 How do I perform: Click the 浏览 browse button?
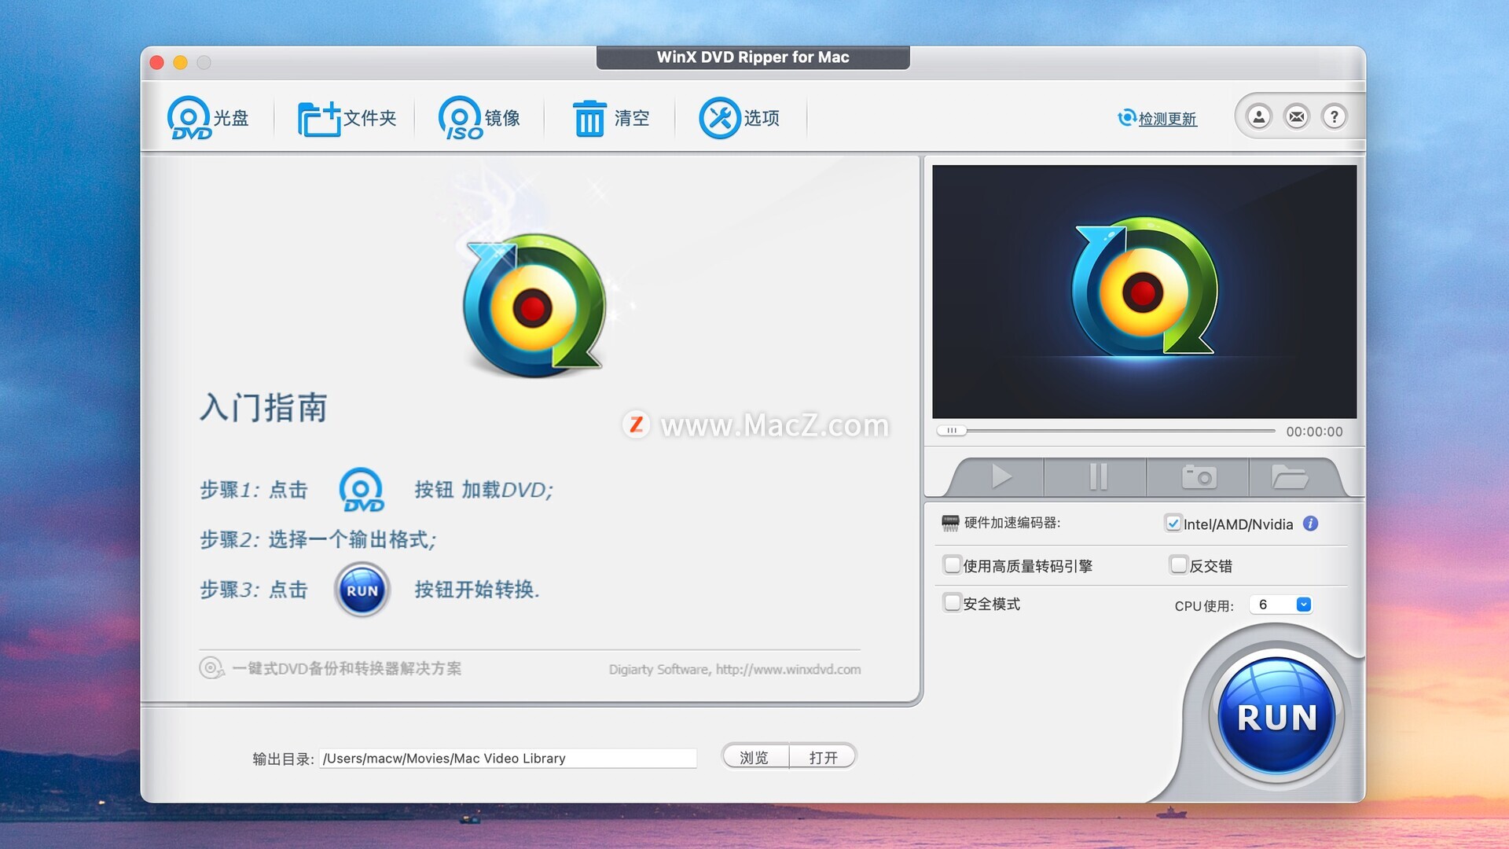pos(754,757)
